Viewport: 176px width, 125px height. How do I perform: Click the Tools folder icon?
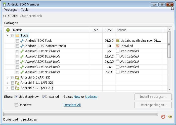coord(17,35)
